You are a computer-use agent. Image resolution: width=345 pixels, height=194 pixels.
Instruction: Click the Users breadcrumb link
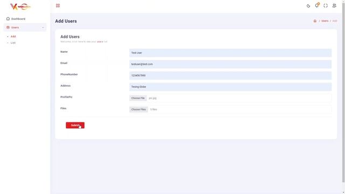pos(325,21)
